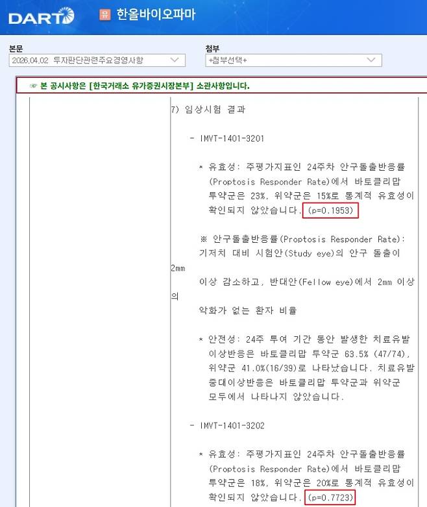Click the ※ 안구돌출반응률 definition line

302,240
